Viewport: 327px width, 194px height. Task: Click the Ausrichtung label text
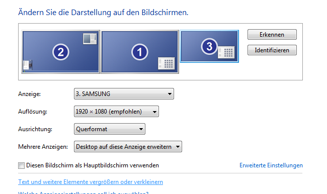35,129
